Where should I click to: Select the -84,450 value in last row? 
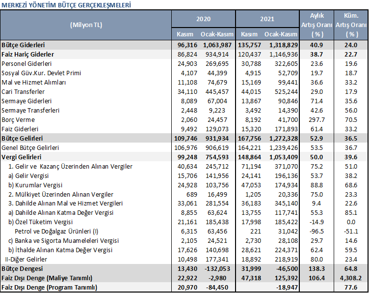pyautogui.click(x=217, y=288)
